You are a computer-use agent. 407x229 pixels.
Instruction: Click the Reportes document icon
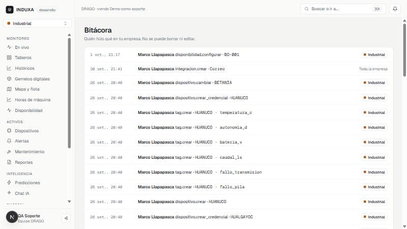point(9,162)
